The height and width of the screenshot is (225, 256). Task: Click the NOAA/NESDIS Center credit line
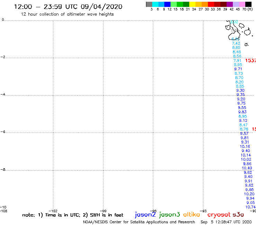coord(139,222)
